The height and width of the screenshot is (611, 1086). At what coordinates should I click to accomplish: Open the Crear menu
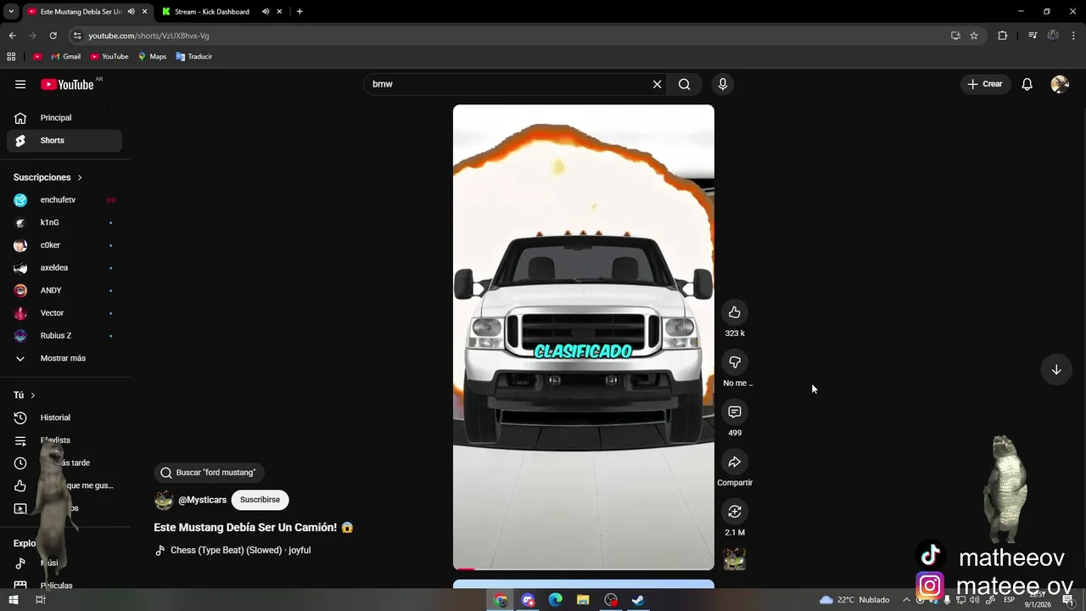tap(985, 84)
